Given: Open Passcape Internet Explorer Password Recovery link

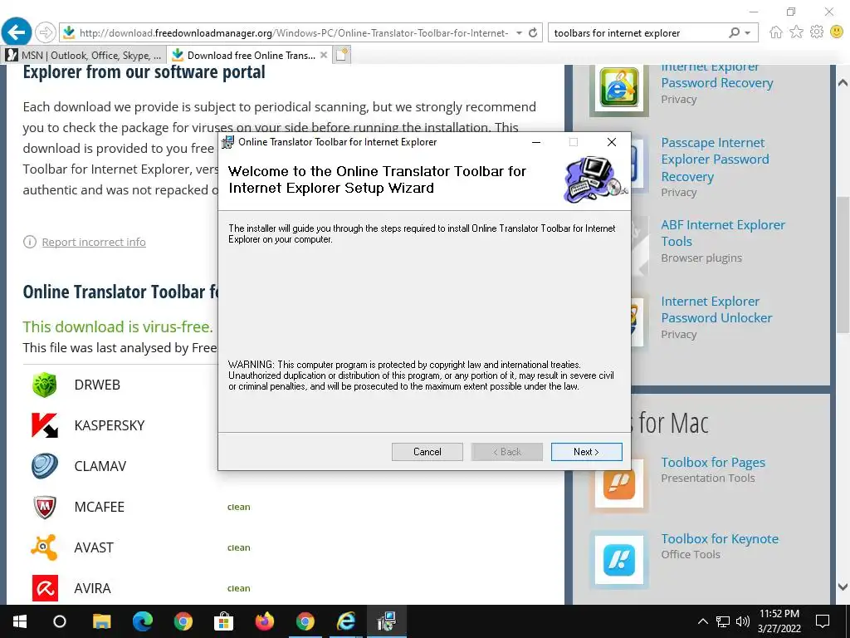Looking at the screenshot, I should 715,159.
